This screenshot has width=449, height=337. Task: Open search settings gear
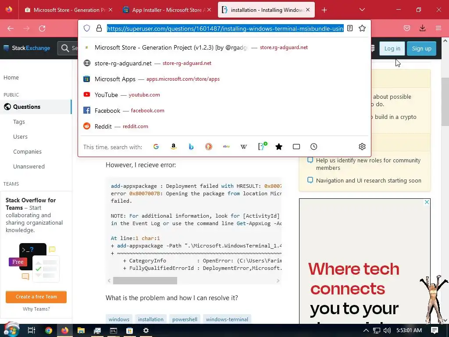point(362,147)
